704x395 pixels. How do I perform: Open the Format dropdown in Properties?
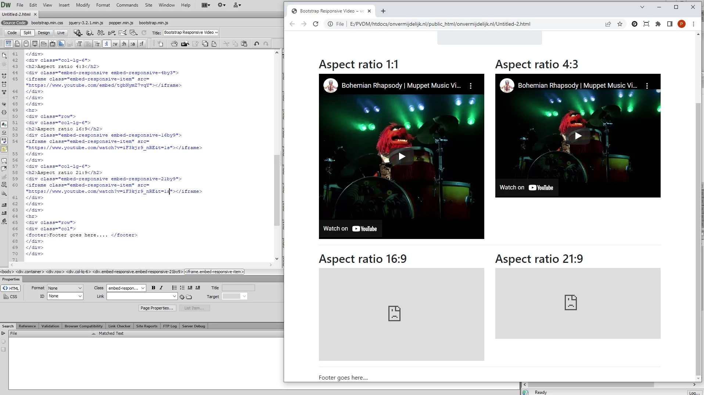(x=65, y=288)
